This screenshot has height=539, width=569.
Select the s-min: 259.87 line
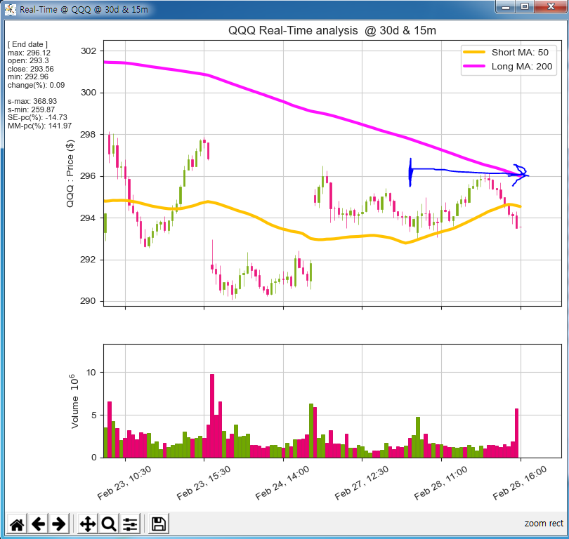click(31, 109)
